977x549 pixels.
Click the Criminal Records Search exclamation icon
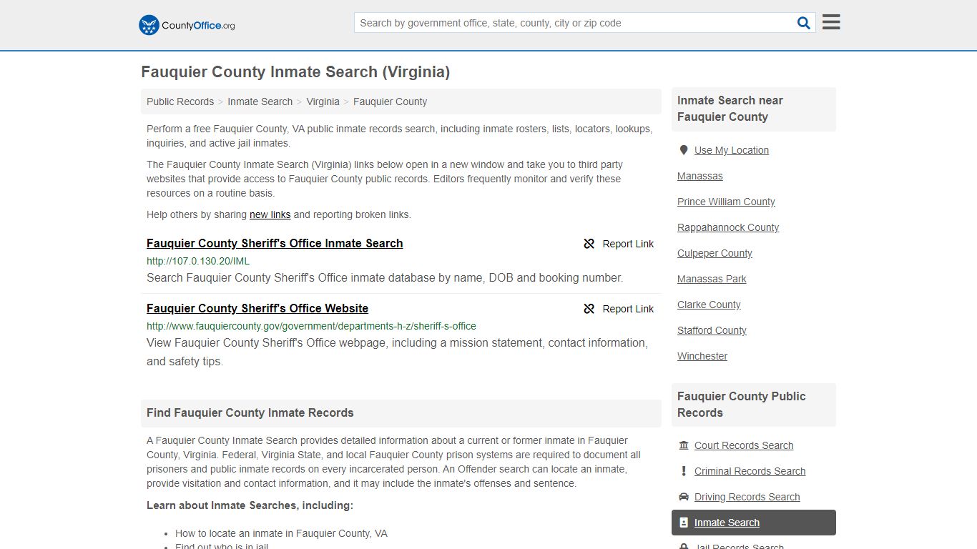[x=684, y=471]
